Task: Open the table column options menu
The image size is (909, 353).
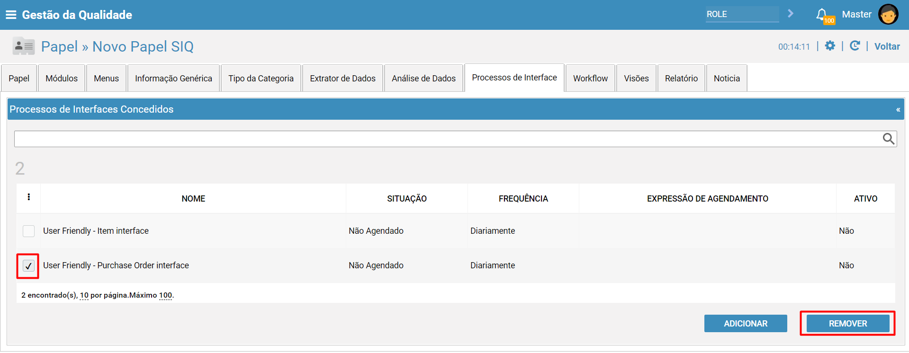Action: click(x=29, y=197)
